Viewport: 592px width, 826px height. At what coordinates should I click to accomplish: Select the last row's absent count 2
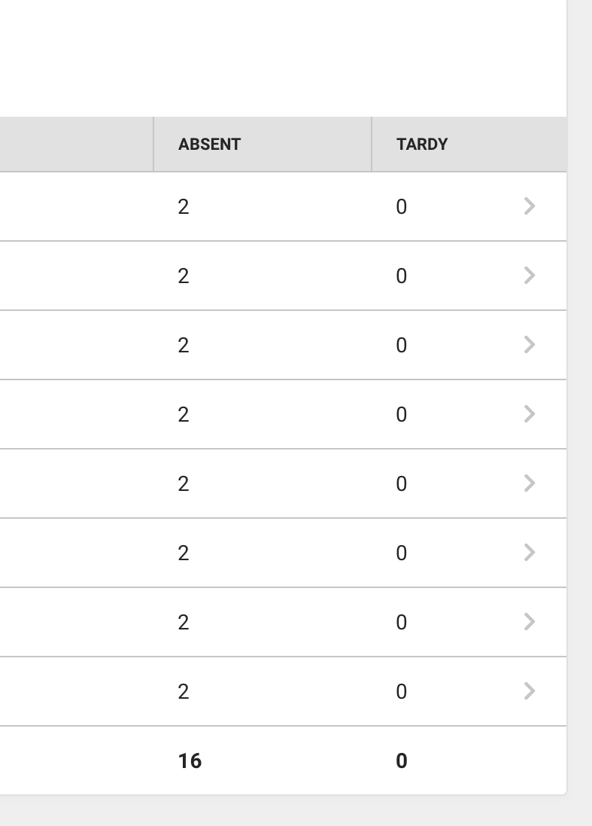[183, 692]
